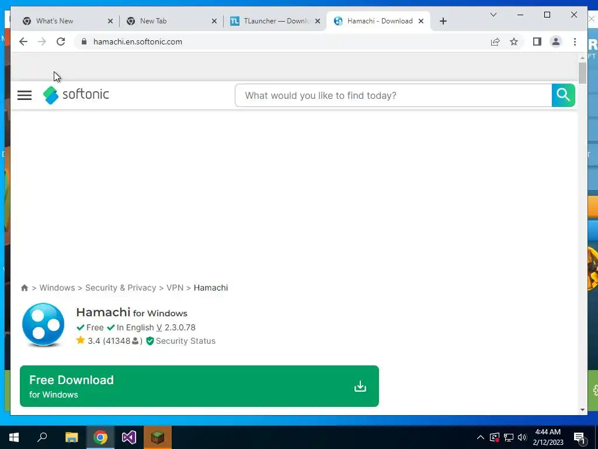Screen dimensions: 598x449
Task: Click the Hamachi app icon
Action: 43,325
